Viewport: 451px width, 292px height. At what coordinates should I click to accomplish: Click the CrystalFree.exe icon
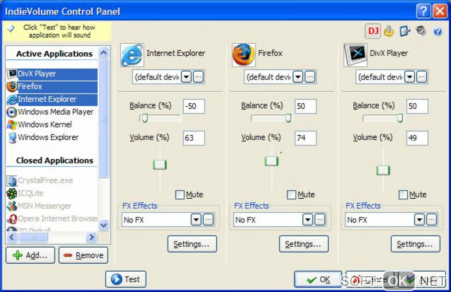pos(12,181)
